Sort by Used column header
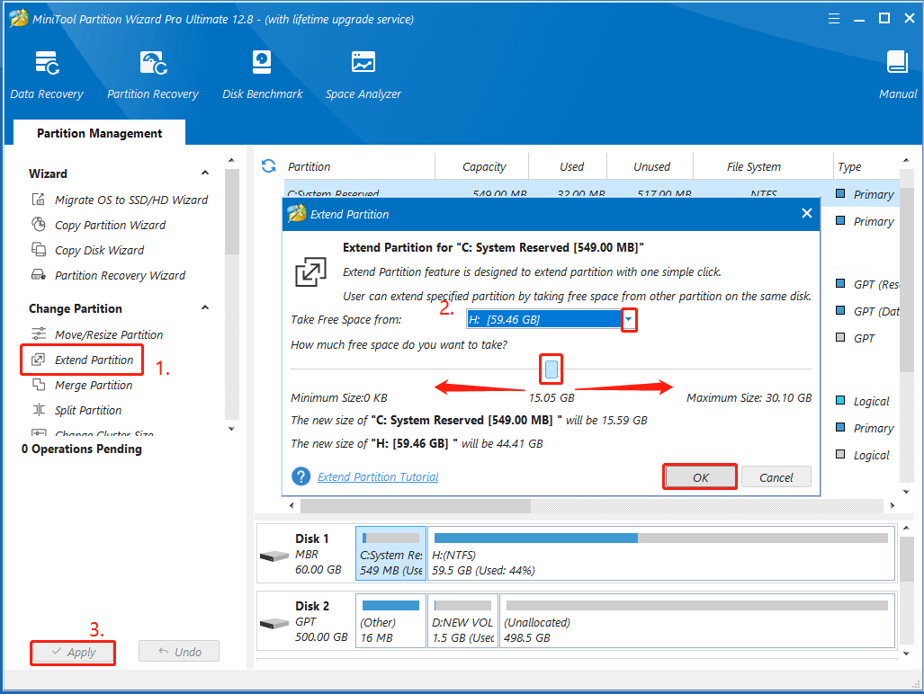The image size is (924, 694). pos(570,166)
